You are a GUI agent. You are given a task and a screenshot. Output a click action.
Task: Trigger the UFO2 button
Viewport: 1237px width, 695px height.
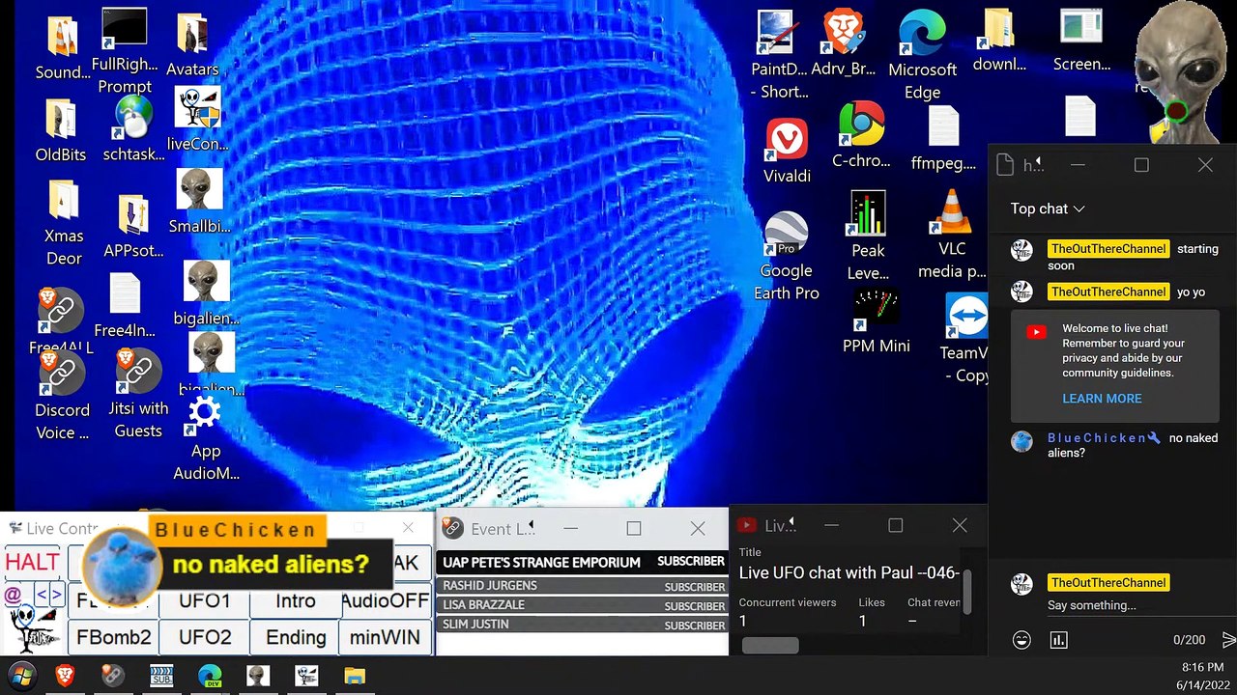coord(205,637)
